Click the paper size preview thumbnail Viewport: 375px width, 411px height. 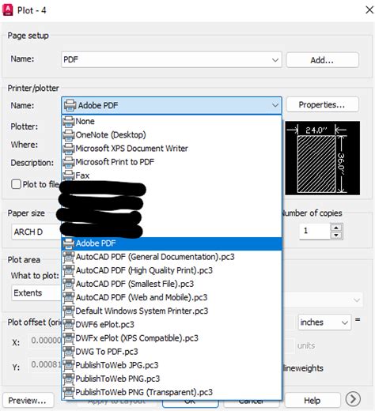(x=322, y=158)
